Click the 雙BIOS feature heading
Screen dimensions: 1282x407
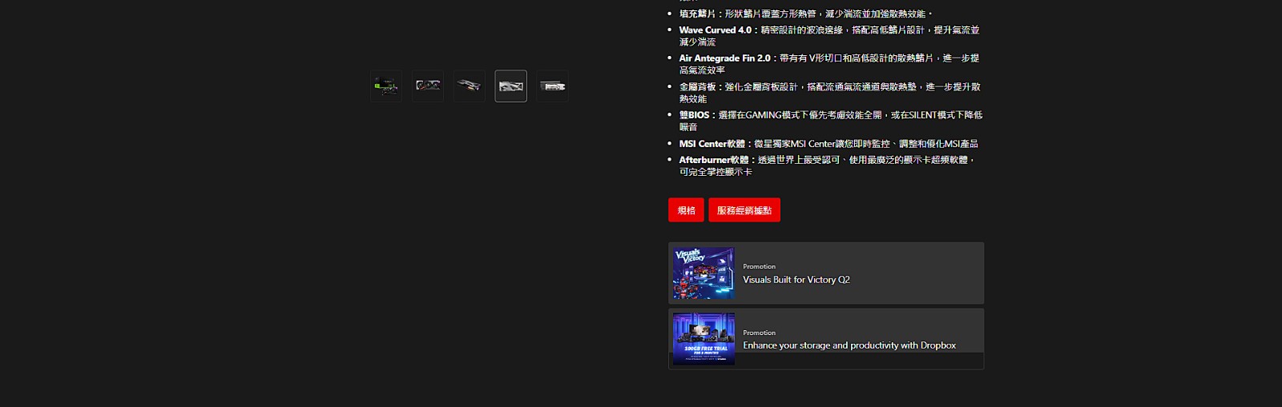pos(694,115)
